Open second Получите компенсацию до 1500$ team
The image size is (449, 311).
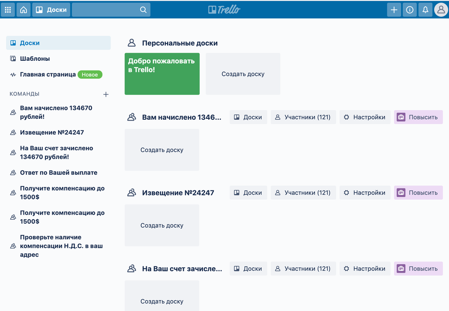[58, 217]
